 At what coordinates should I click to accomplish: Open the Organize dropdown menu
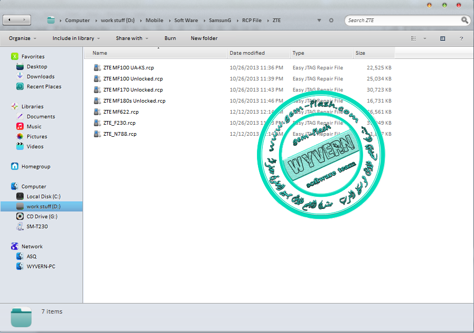[23, 38]
